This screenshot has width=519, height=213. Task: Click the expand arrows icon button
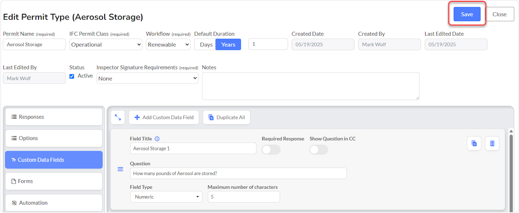pyautogui.click(x=118, y=117)
